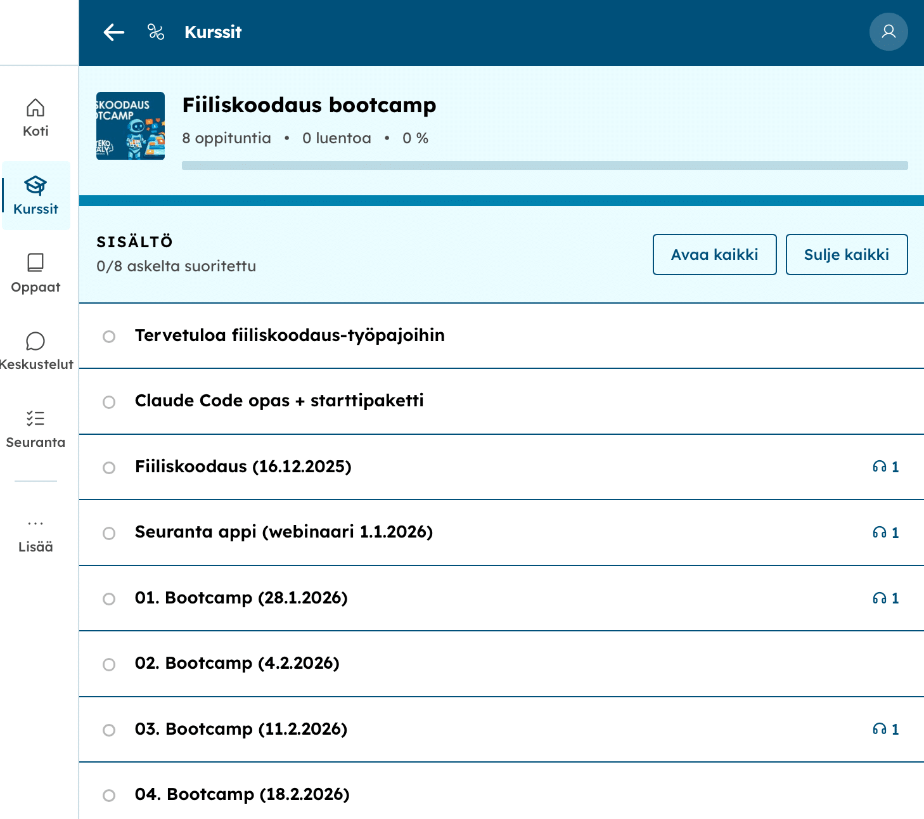Toggle completion circle for Claude Code opas
This screenshot has width=924, height=819.
pos(109,403)
